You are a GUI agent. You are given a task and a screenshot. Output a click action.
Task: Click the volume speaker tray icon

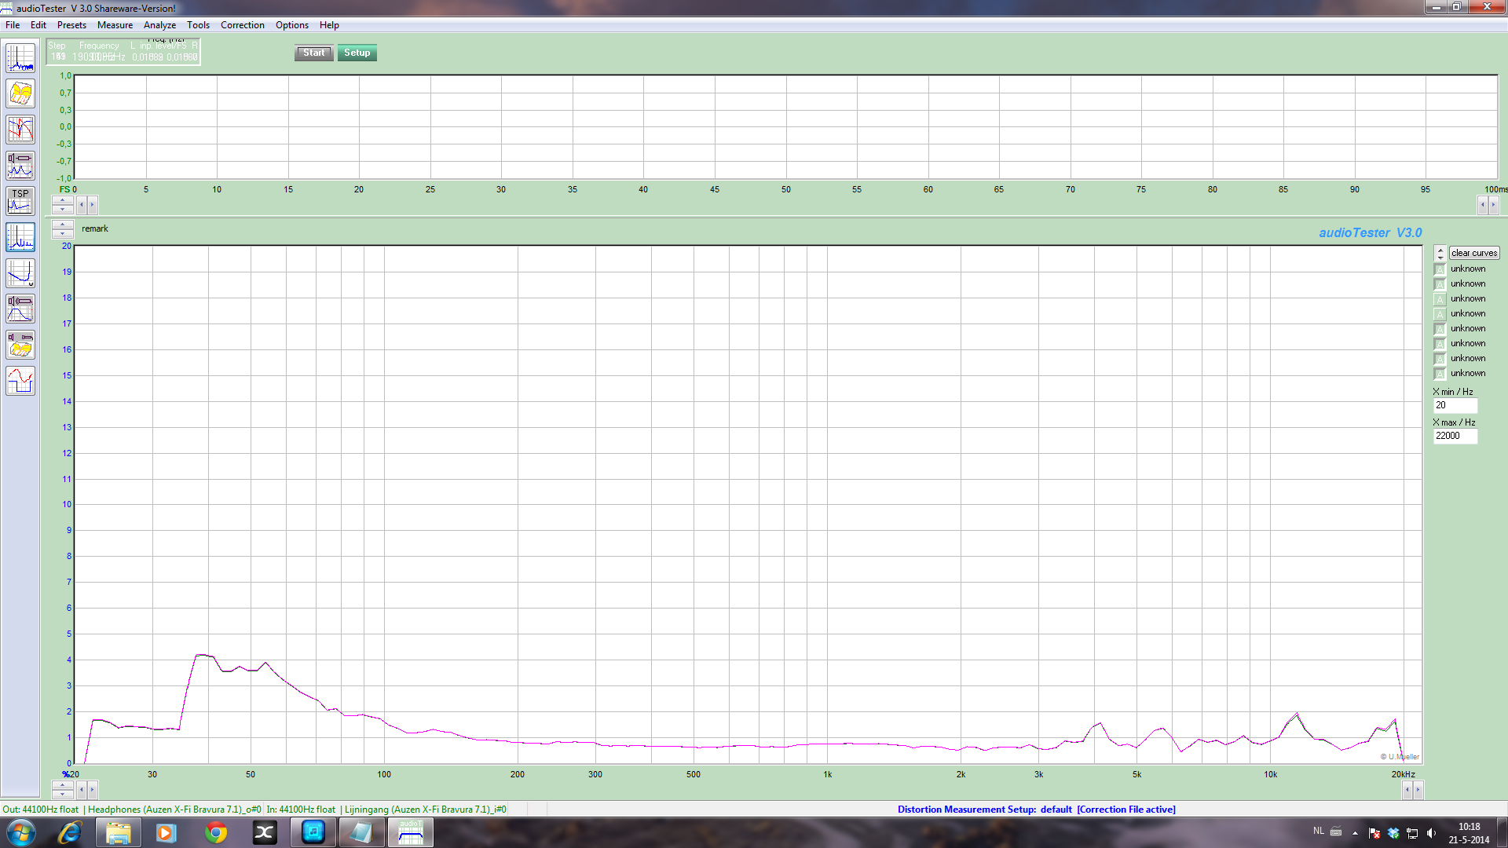point(1431,833)
